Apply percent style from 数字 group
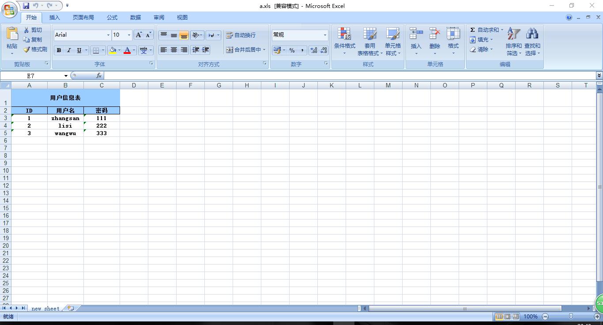 click(291, 50)
